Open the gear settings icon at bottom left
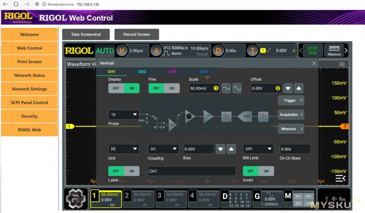Viewport: 365px width, 213px height. (x=76, y=199)
